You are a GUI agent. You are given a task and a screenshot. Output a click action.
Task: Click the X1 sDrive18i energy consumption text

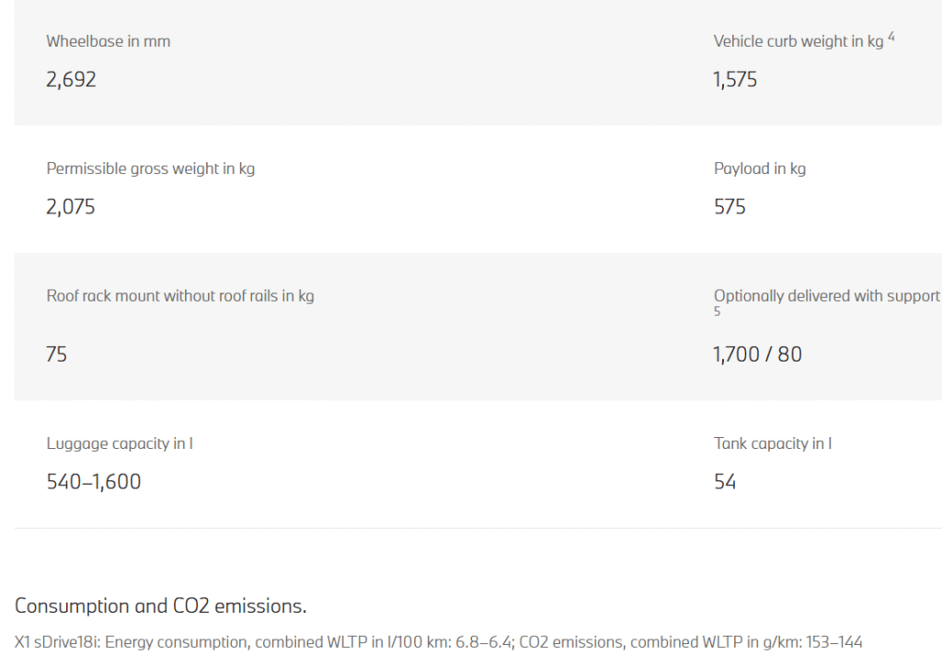coord(439,642)
